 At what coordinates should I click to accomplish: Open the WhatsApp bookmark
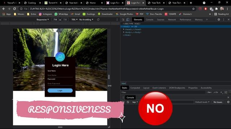pyautogui.click(x=61, y=14)
